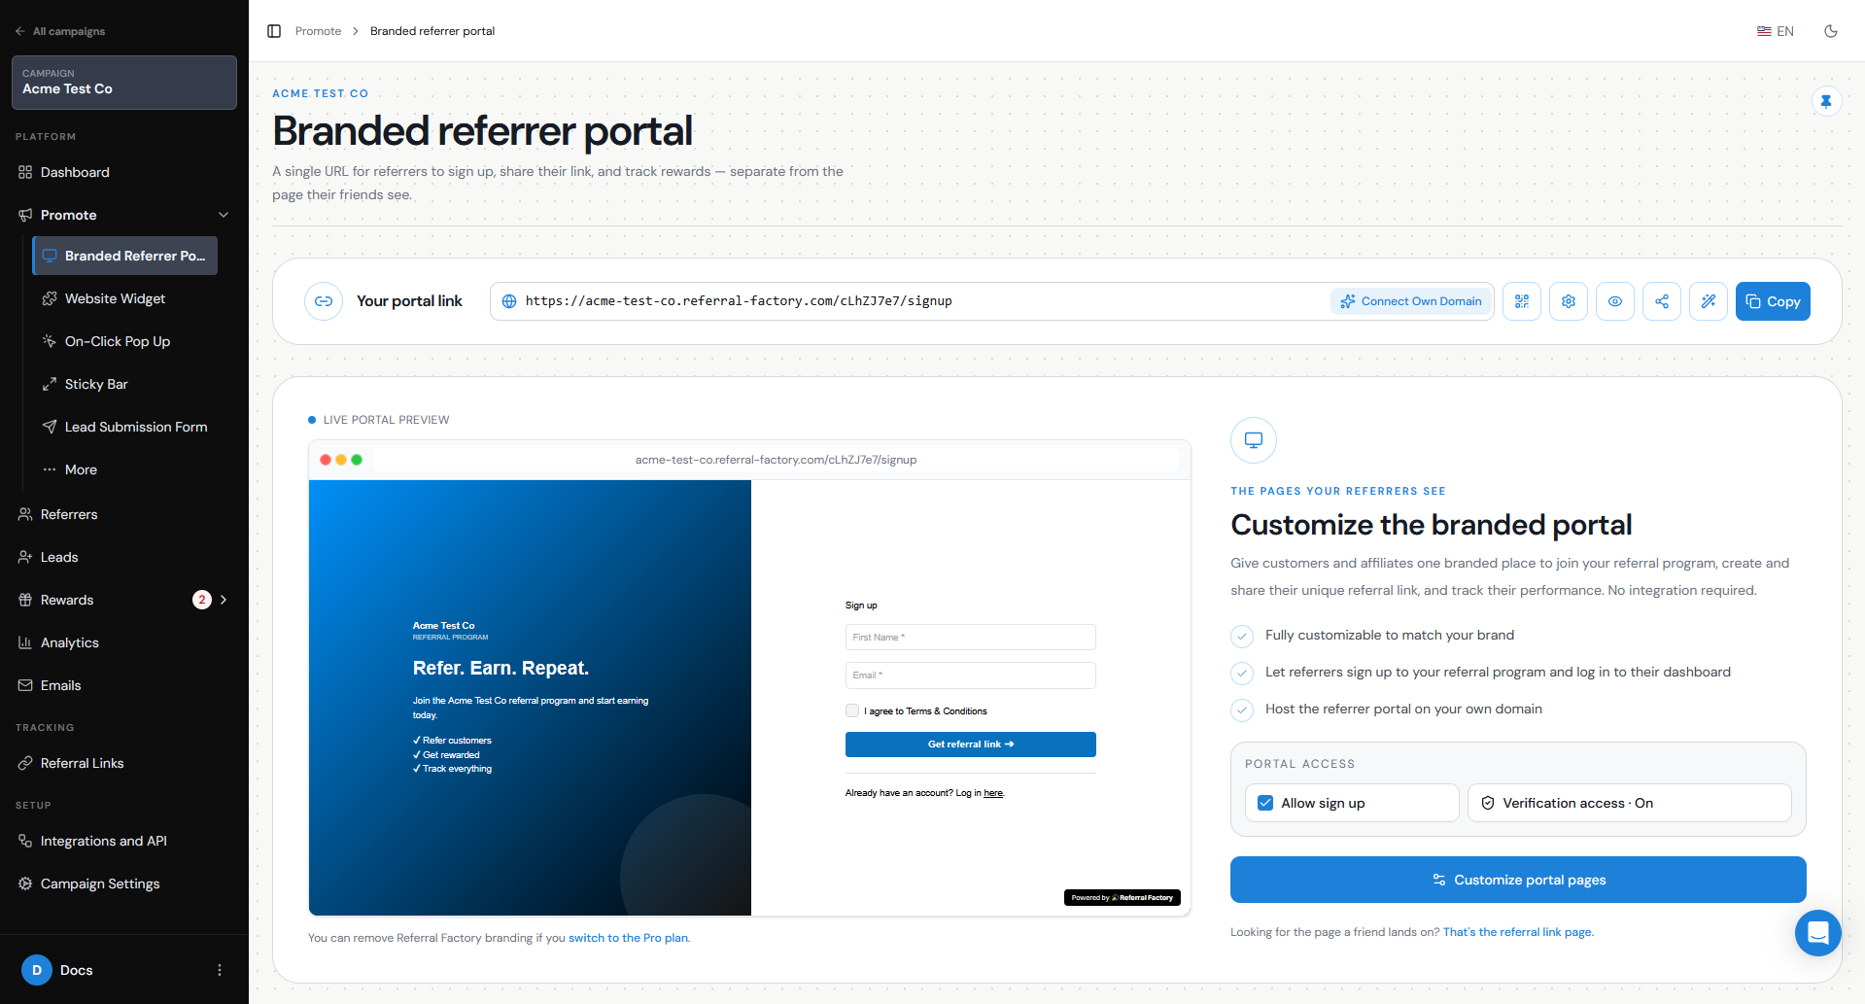
Task: Click switch to the Pro plan link
Action: [x=628, y=938]
